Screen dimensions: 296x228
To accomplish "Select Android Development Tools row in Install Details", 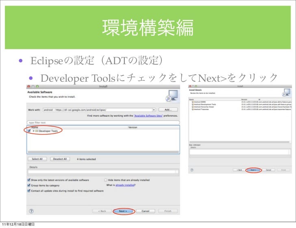I will (240, 104).
